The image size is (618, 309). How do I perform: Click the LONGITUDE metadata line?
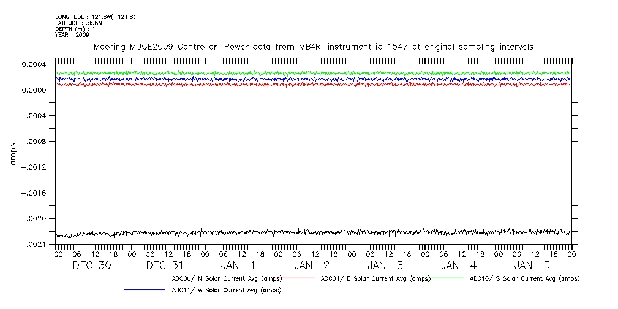point(95,17)
